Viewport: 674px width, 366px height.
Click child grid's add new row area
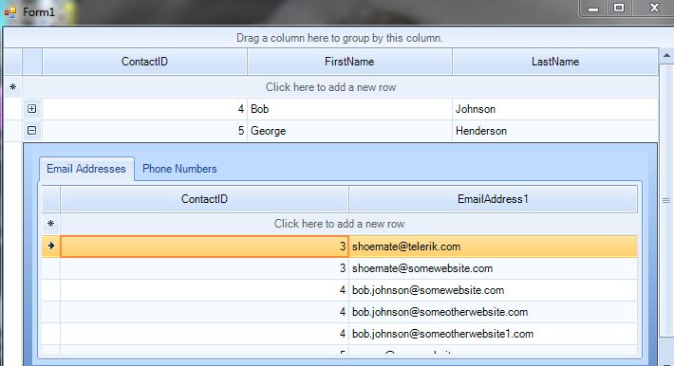[348, 224]
